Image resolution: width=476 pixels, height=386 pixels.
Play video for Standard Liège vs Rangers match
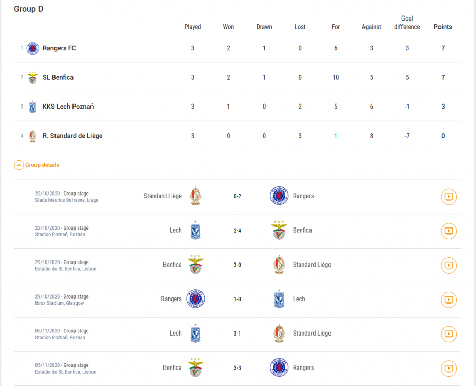[x=449, y=197]
